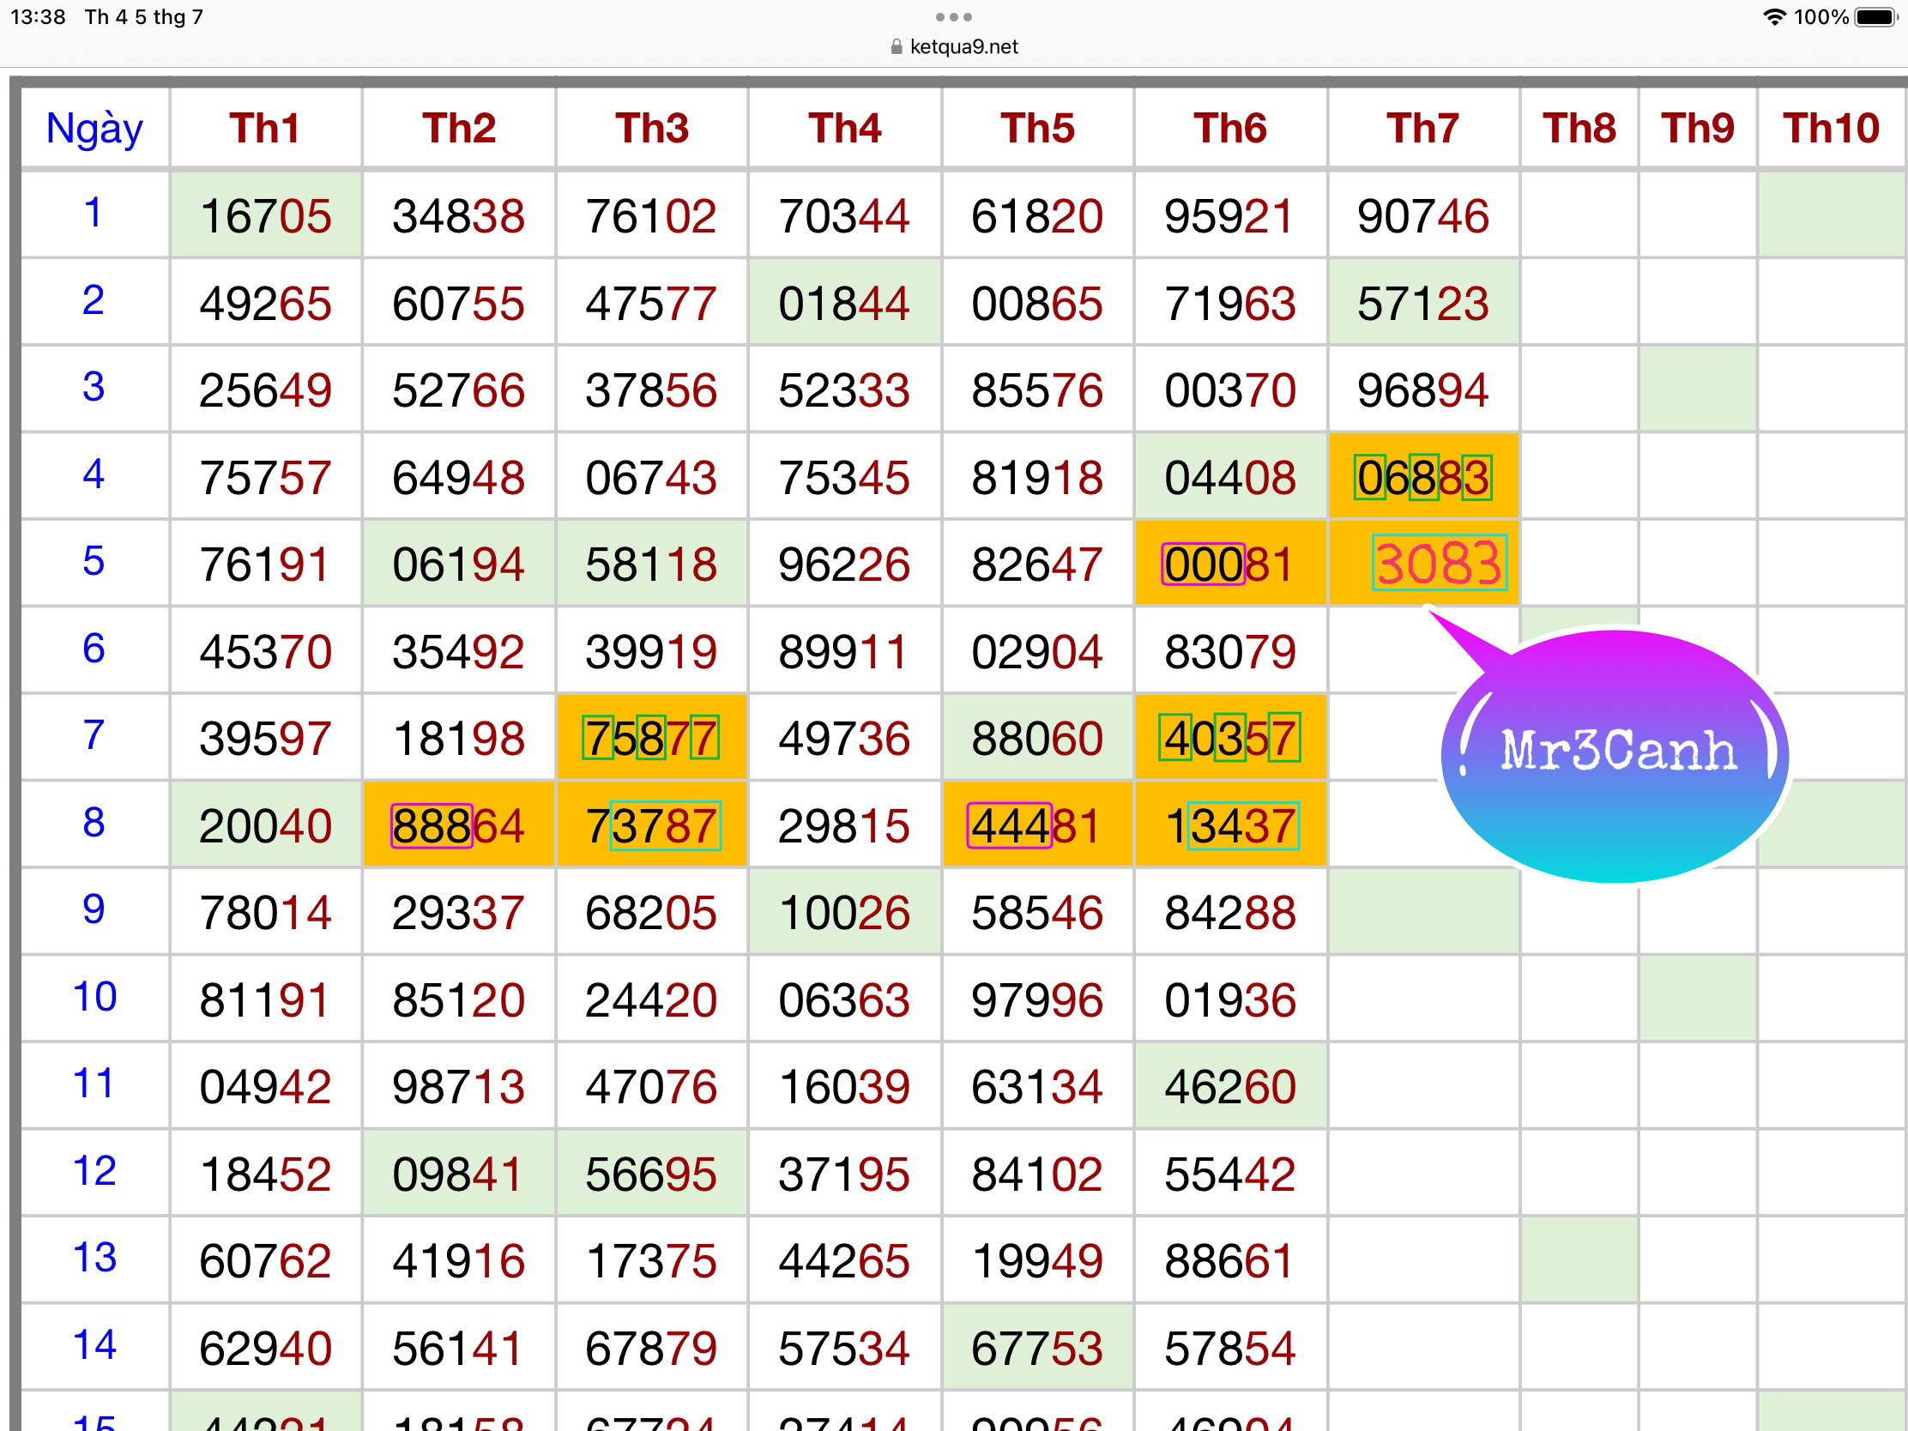The height and width of the screenshot is (1431, 1908).
Task: Tap the orange cell 00081
Action: [x=1229, y=565]
